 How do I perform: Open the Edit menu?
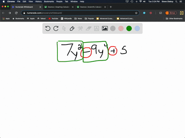[x=24, y=2]
